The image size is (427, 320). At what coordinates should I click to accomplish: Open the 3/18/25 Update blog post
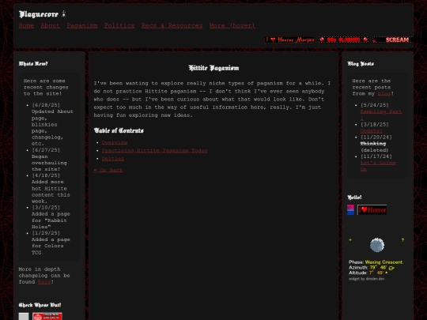(x=371, y=131)
